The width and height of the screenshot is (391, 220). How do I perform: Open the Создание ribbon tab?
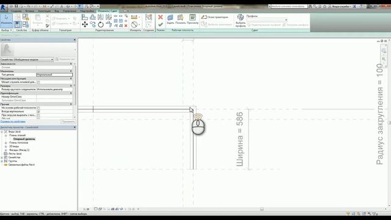[x=16, y=11]
